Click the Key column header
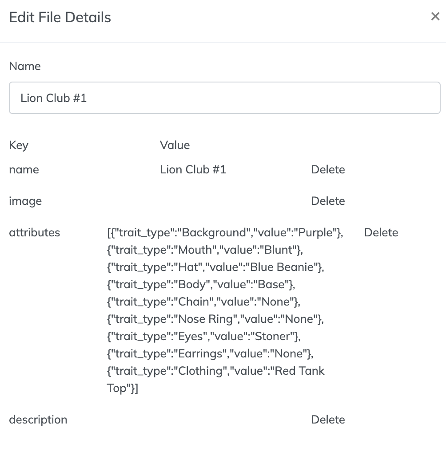 [19, 145]
